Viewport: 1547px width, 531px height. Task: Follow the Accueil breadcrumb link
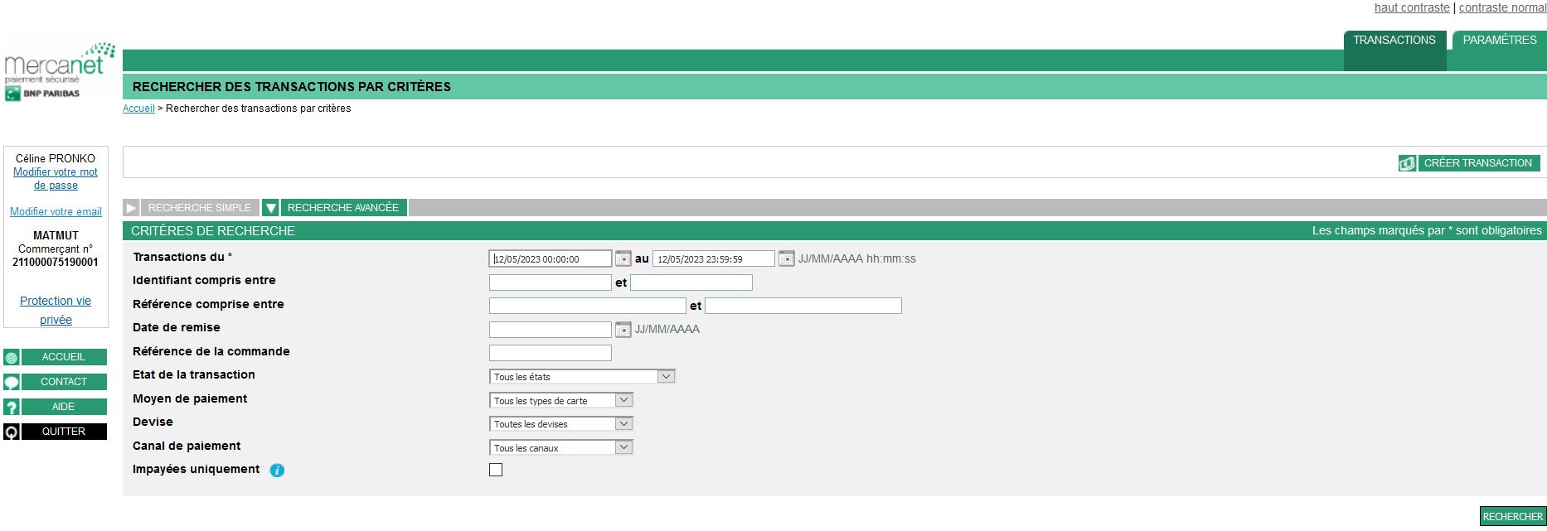pyautogui.click(x=138, y=109)
